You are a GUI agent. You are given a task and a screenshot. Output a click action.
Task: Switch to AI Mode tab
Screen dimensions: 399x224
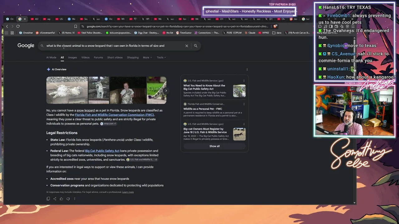tap(51, 58)
